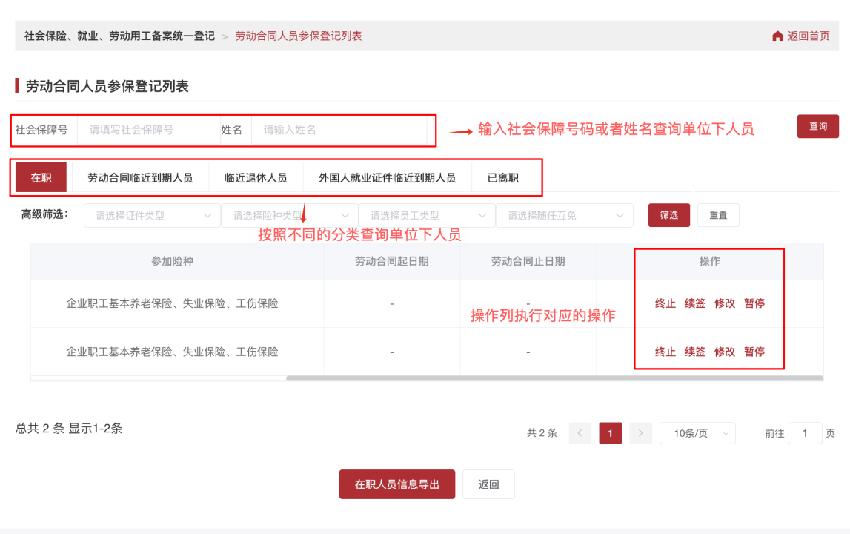
Task: Open the 请选择员工类型 dropdown
Action: click(427, 216)
